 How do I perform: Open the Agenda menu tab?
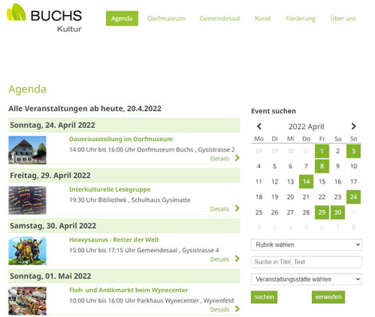(x=122, y=18)
